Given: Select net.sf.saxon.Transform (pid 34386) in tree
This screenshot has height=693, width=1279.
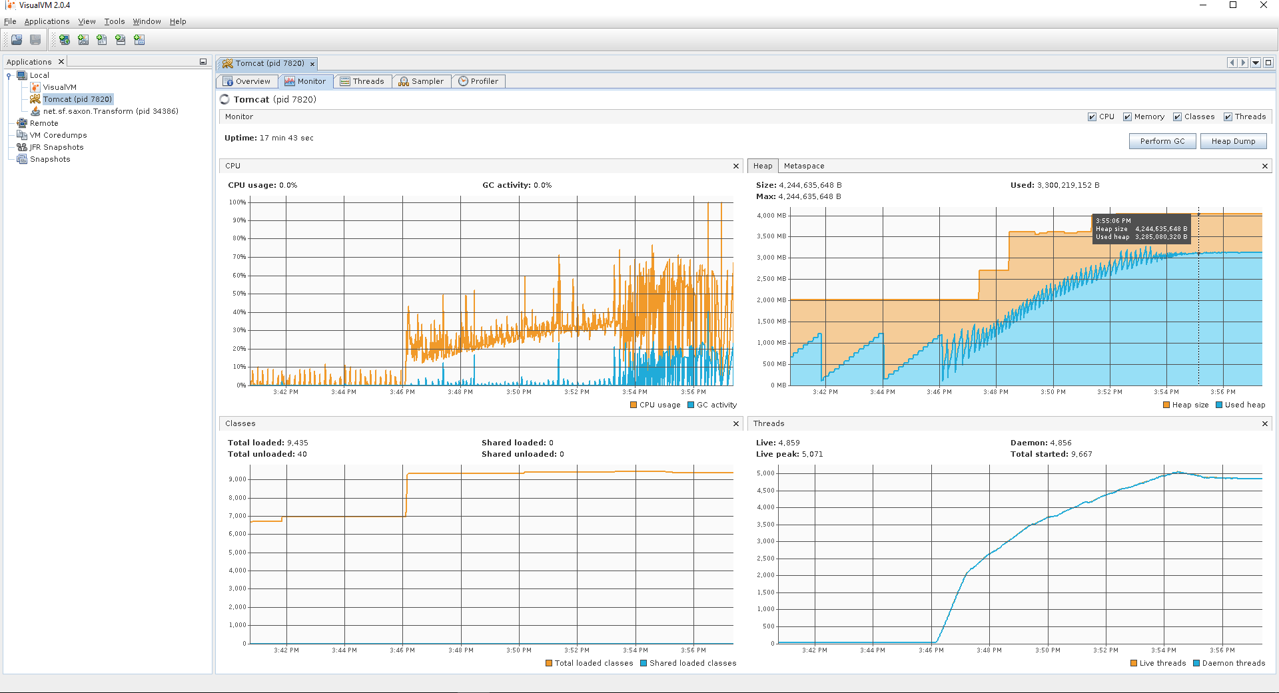Looking at the screenshot, I should [x=111, y=111].
